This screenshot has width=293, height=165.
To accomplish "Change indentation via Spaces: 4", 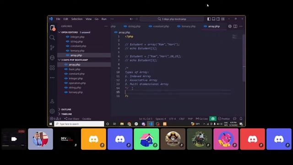I will pos(161,119).
